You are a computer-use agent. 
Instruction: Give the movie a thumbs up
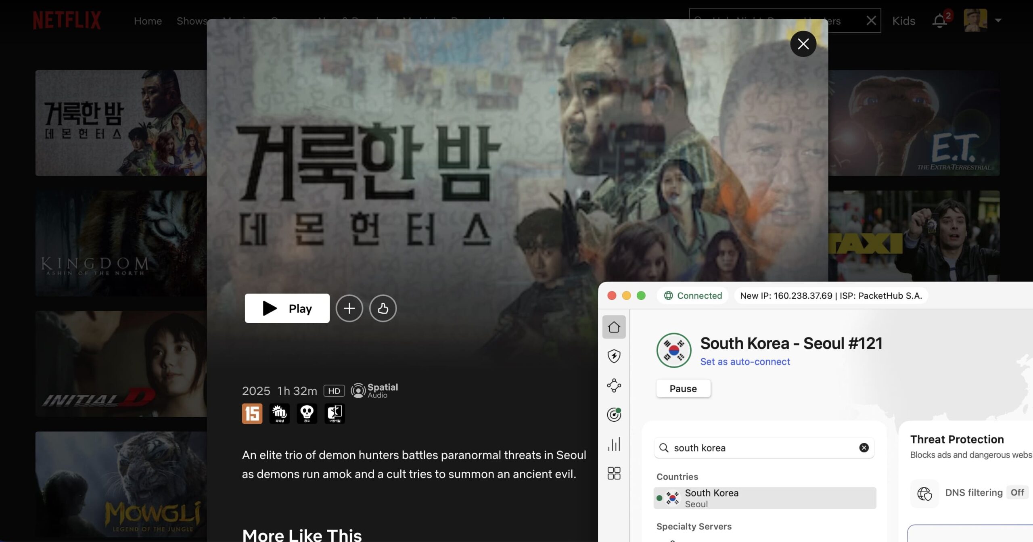(x=383, y=308)
